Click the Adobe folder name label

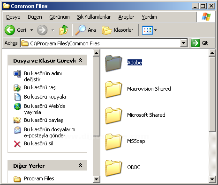coord(135,63)
